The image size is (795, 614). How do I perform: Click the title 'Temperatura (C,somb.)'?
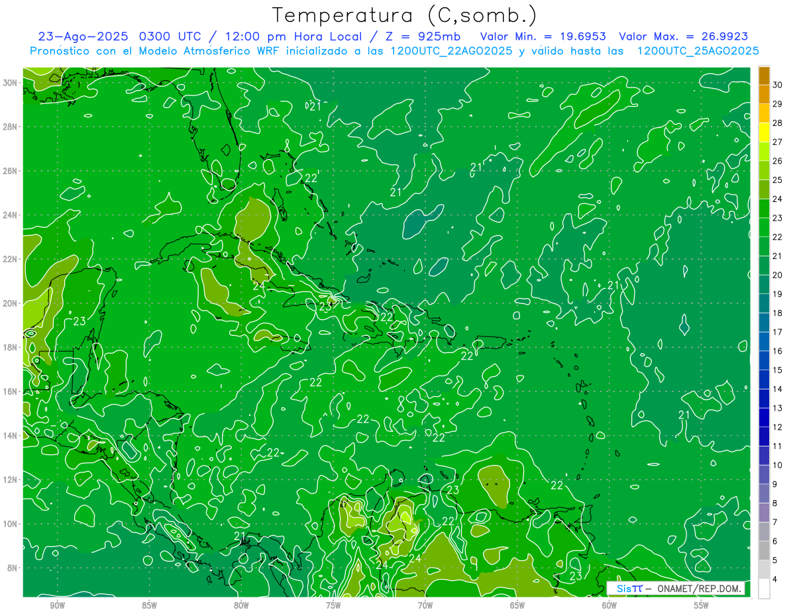(x=404, y=15)
